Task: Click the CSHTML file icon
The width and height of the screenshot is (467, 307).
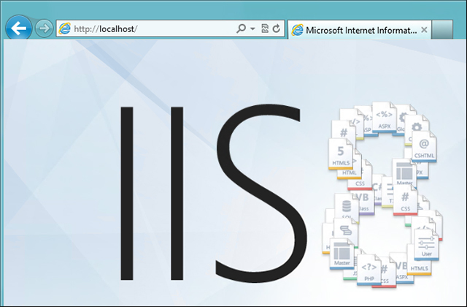Action: pos(424,146)
